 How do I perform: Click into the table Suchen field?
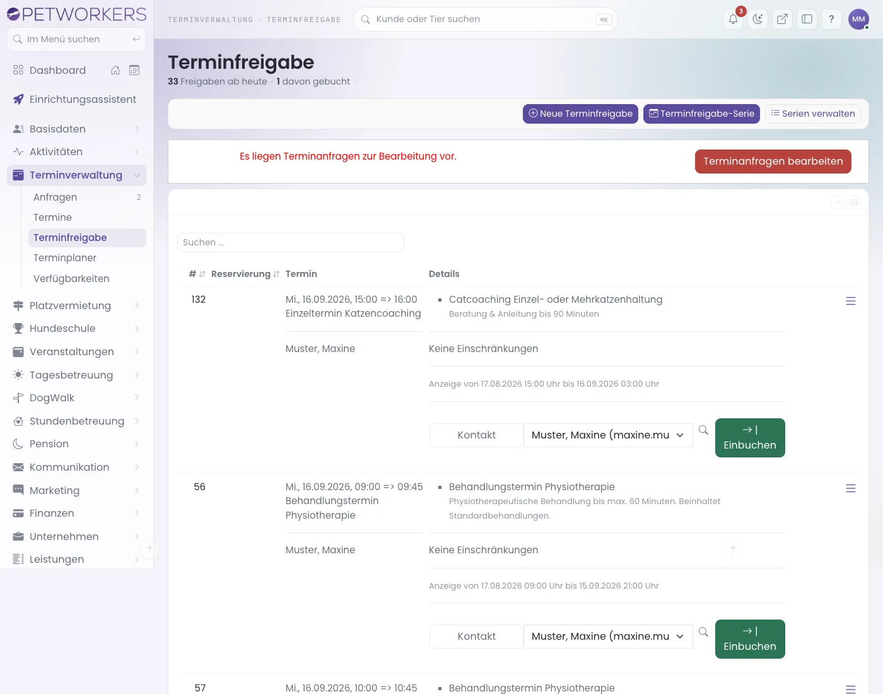tap(291, 242)
